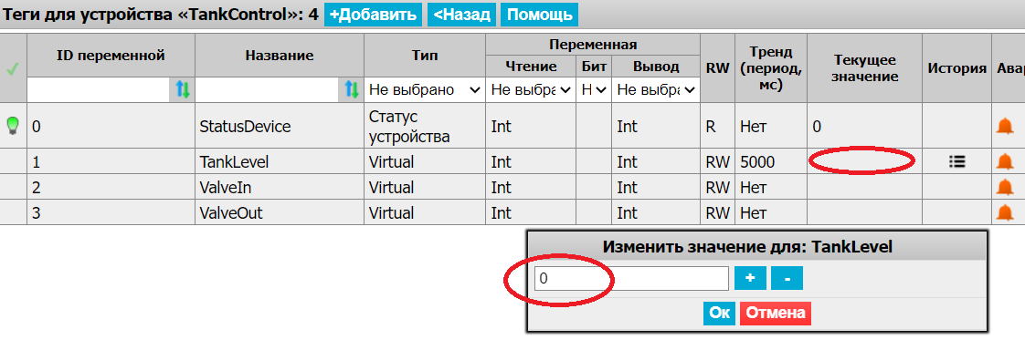Confirm the value change with Ок
The width and height of the screenshot is (1025, 340).
(x=719, y=314)
